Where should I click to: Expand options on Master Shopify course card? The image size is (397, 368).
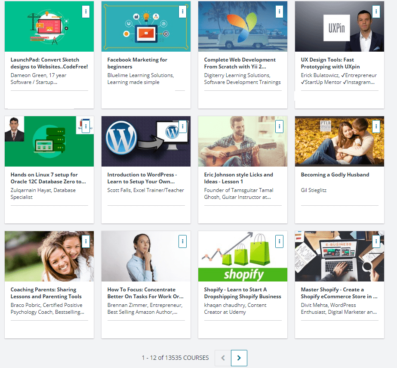[x=376, y=241]
